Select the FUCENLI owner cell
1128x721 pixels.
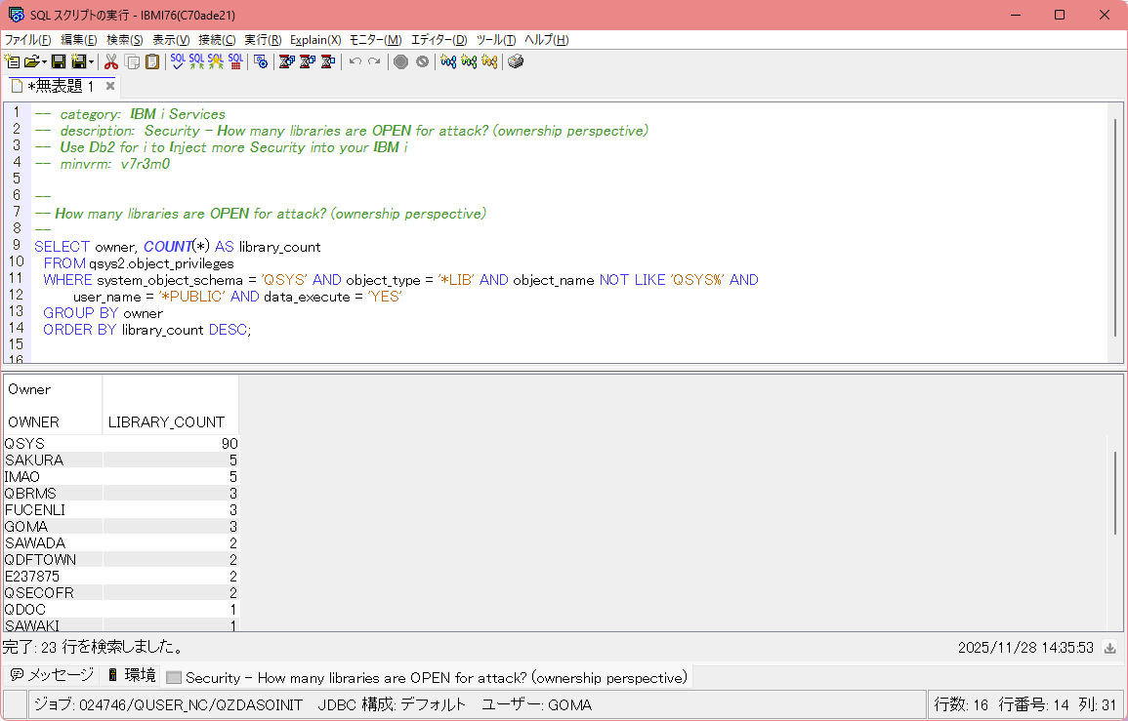pos(53,509)
